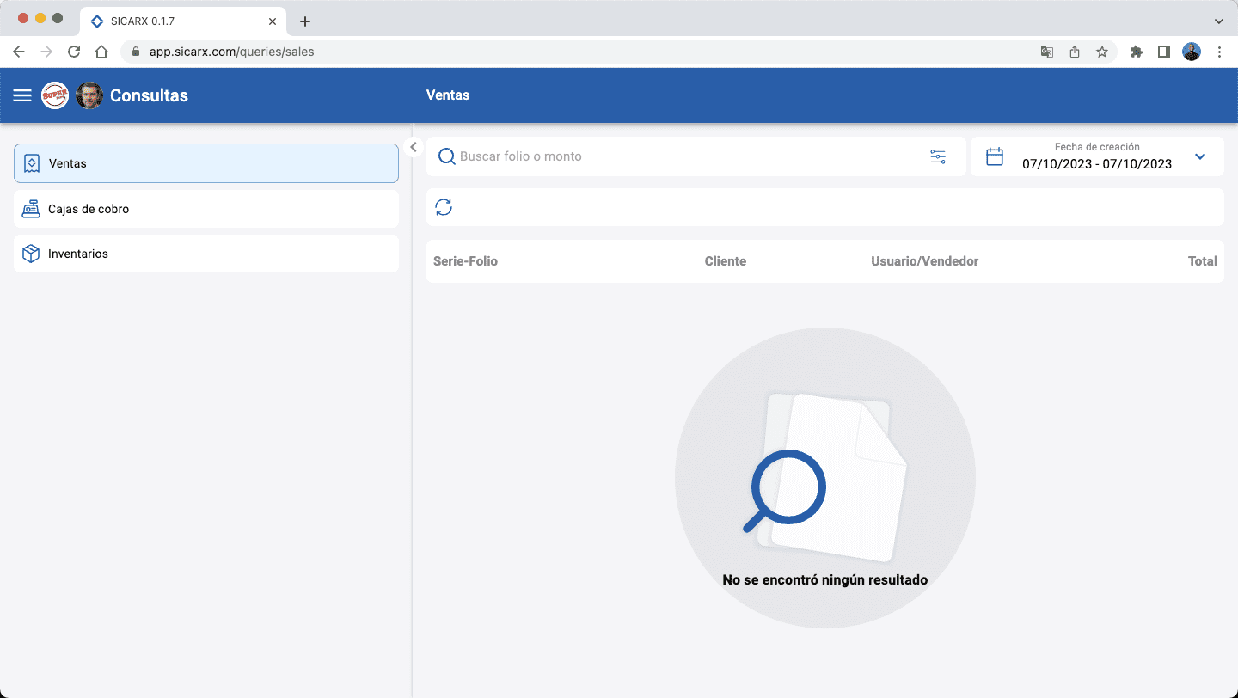Open the Chrome tab search chevron
The image size is (1238, 698).
point(1218,21)
